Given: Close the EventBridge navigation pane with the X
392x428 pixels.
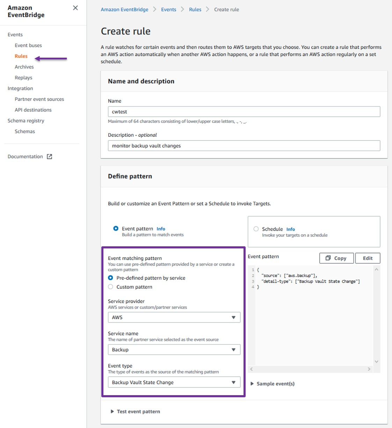Looking at the screenshot, I should [75, 8].
